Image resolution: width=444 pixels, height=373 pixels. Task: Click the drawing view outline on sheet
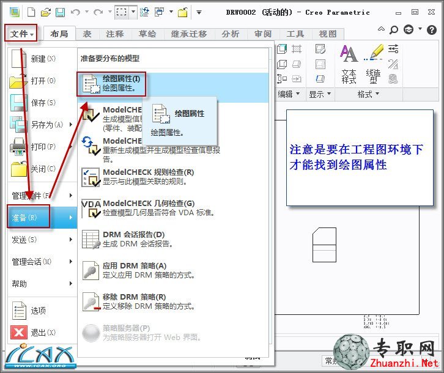point(324,245)
